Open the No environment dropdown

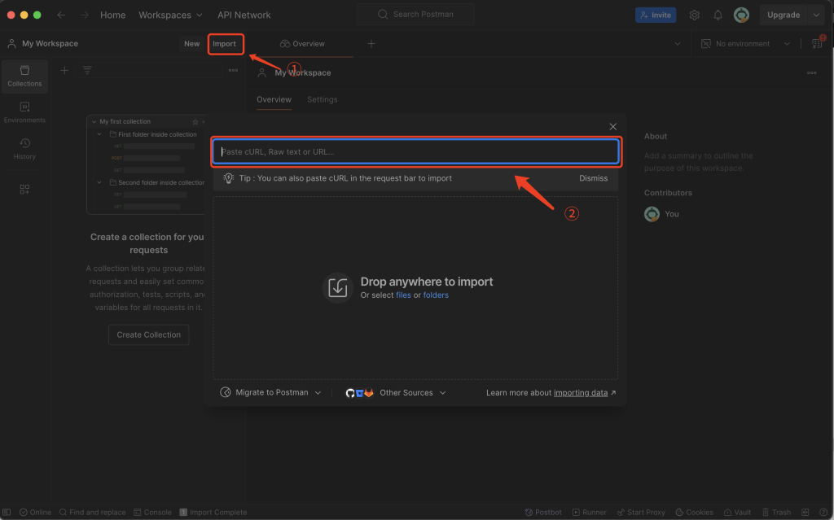click(x=746, y=44)
